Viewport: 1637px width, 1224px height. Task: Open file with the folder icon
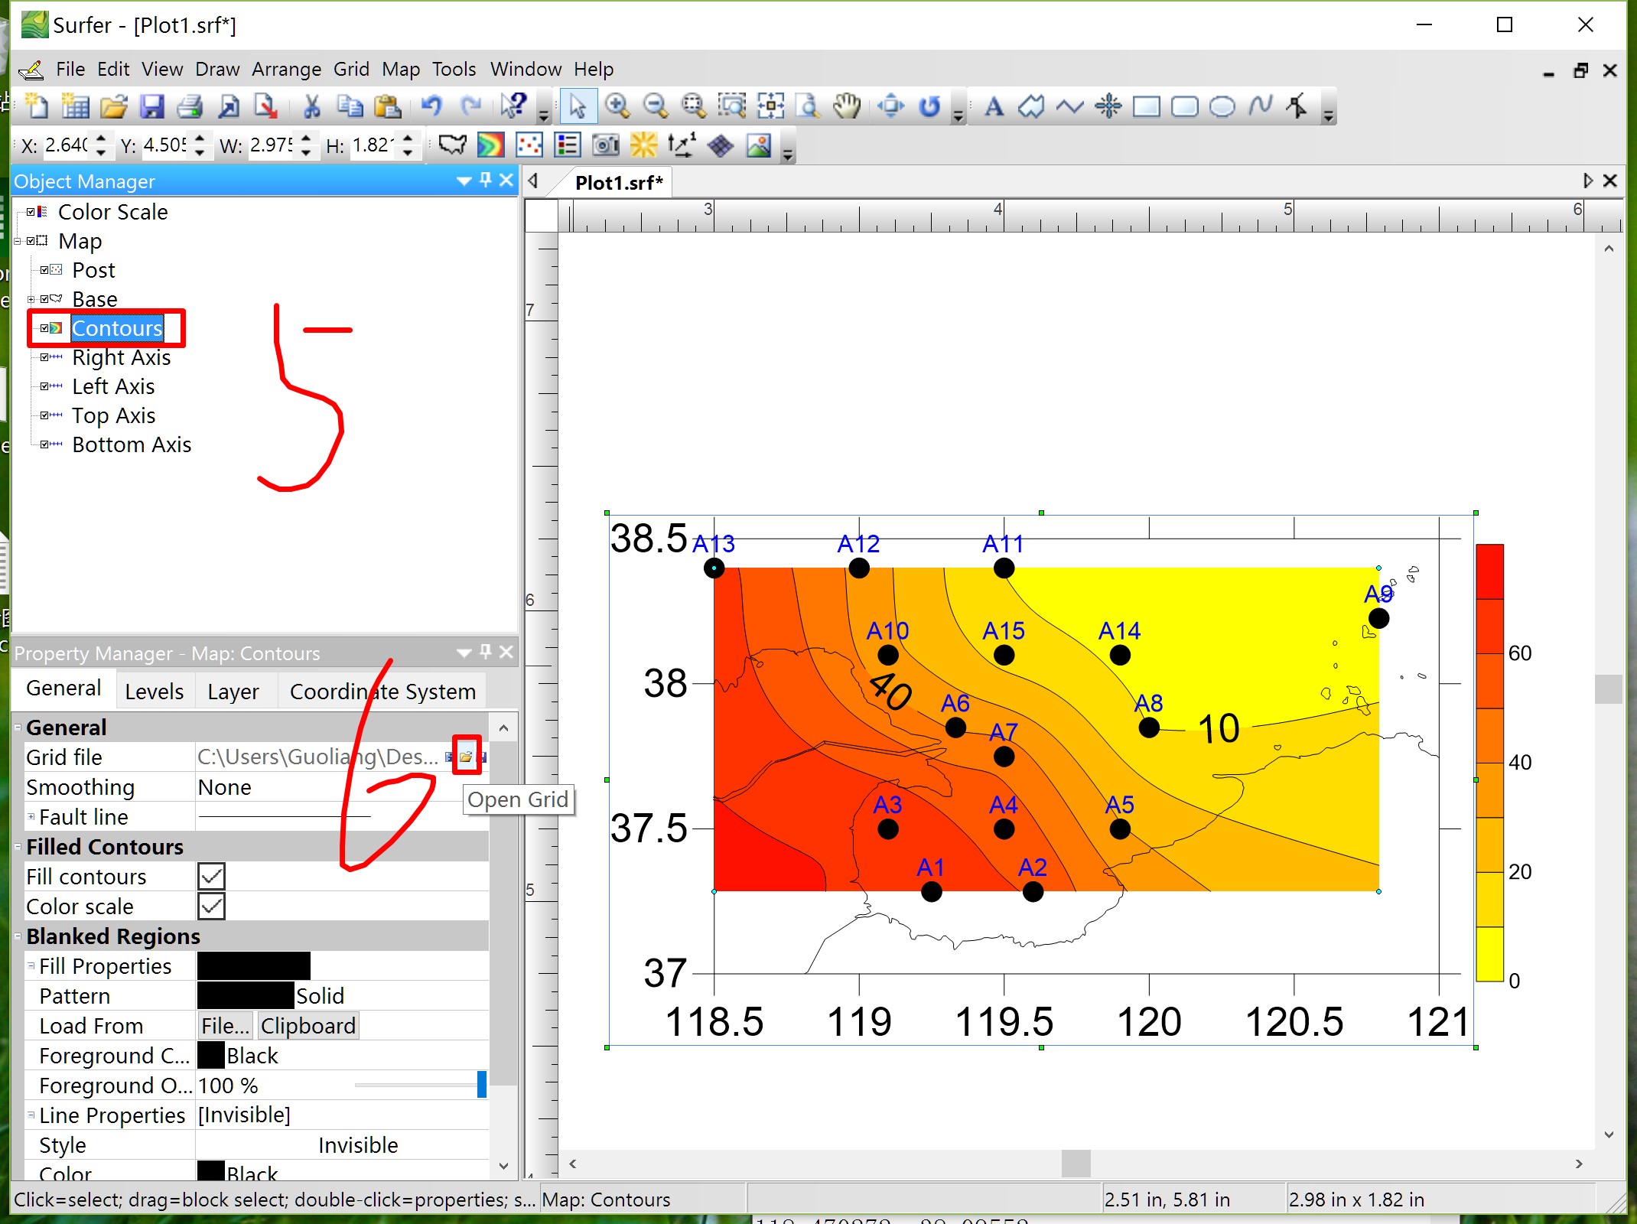113,106
